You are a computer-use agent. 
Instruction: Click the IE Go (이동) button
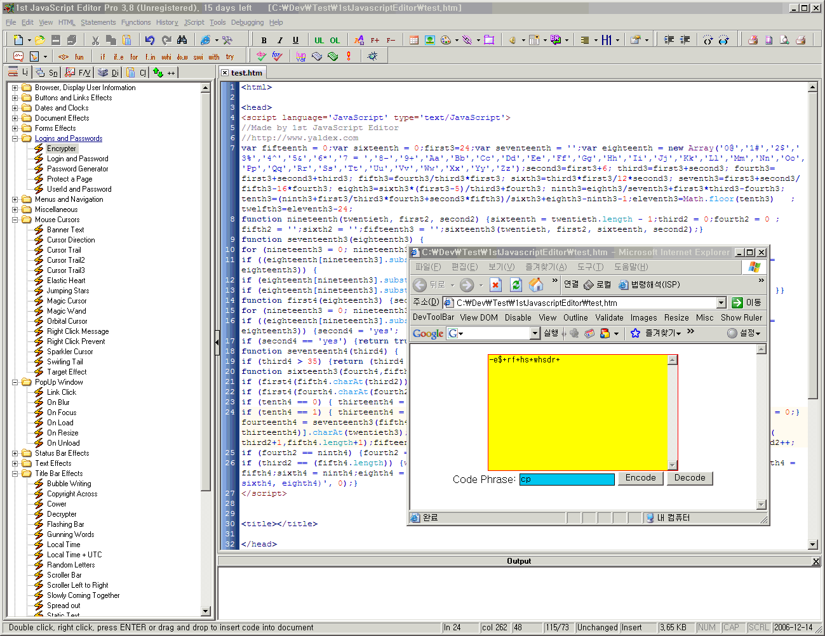coord(746,303)
